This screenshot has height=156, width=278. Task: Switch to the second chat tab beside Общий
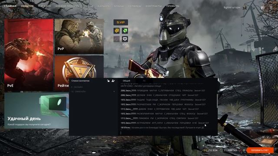pos(144,81)
